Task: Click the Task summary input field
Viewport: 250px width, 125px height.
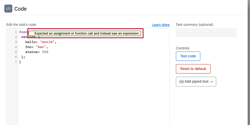Action: click(206, 32)
